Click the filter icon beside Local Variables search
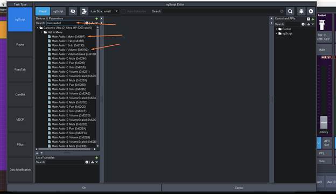This screenshot has width=336, height=194. click(x=96, y=162)
